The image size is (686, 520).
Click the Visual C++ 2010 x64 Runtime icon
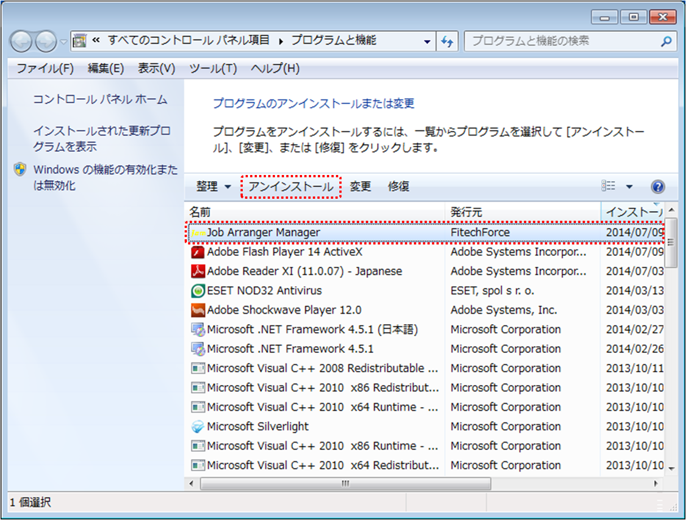point(198,407)
